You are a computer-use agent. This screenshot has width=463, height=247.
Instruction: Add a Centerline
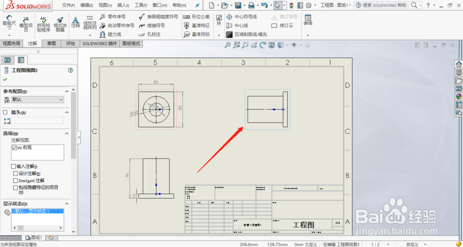click(237, 25)
